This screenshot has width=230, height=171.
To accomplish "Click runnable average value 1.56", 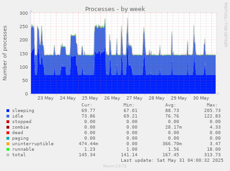I will pos(174,149).
